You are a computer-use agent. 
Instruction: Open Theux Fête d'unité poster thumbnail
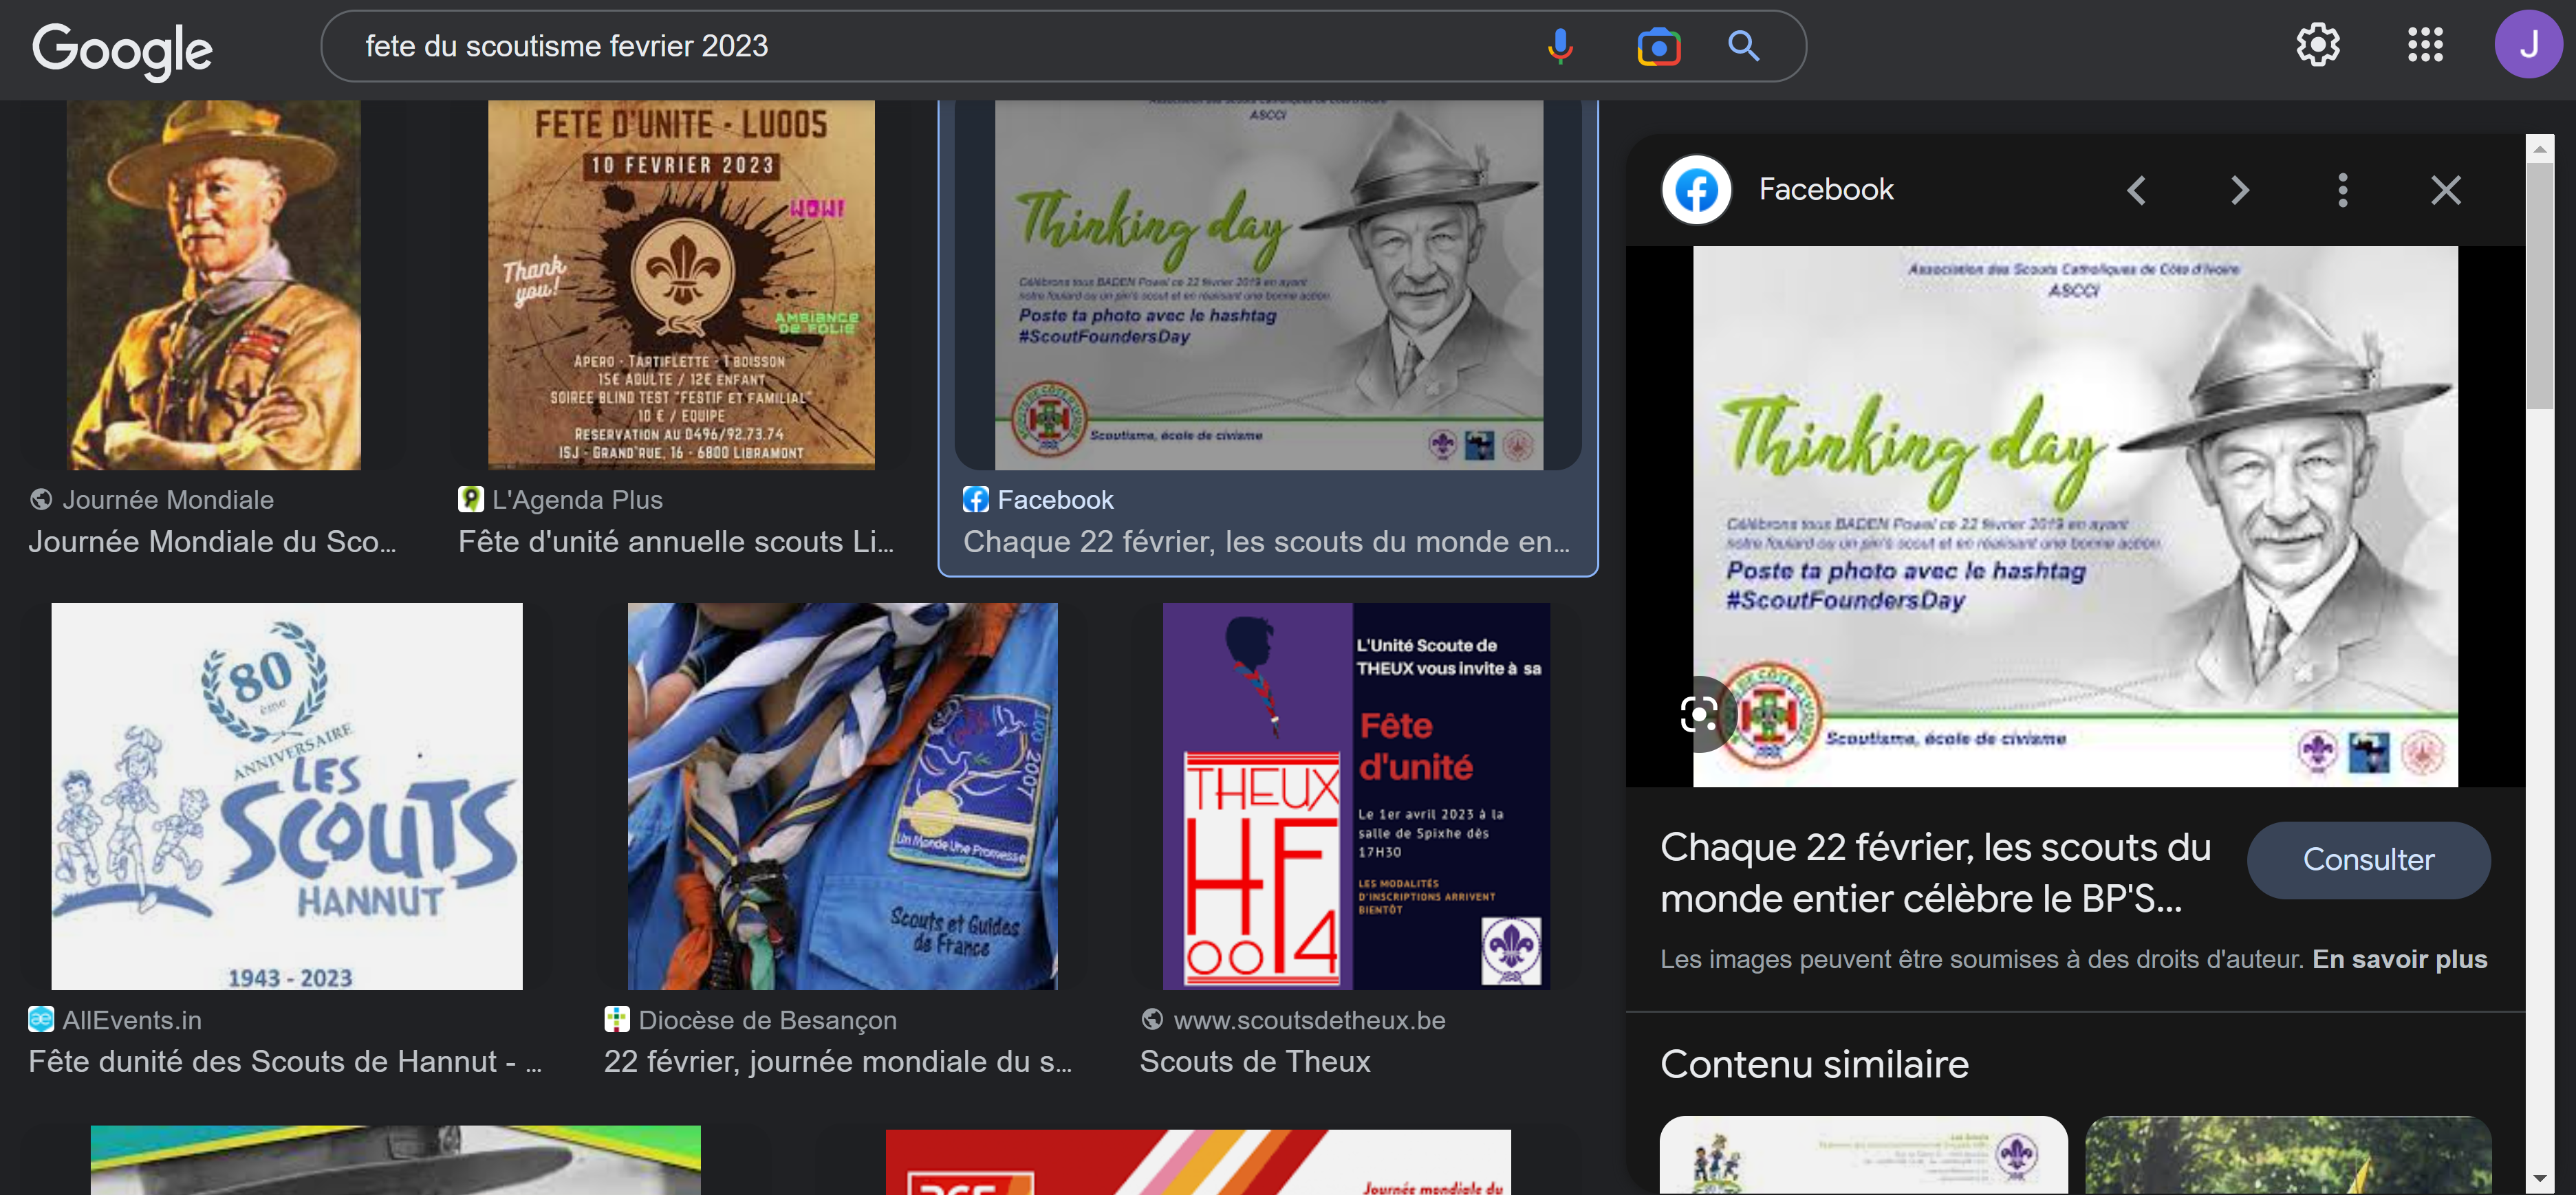coord(1356,796)
